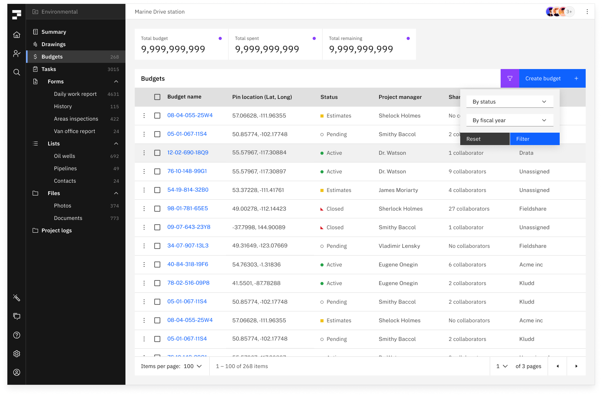Image resolution: width=602 pixels, height=396 pixels.
Task: Tick checkbox for budget 98-01-781-65E5
Action: pyautogui.click(x=157, y=209)
